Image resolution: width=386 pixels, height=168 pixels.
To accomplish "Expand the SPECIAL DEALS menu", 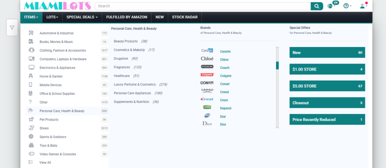I will 82,17.
